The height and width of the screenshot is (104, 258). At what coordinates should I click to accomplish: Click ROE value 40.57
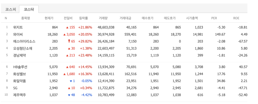click(243, 67)
